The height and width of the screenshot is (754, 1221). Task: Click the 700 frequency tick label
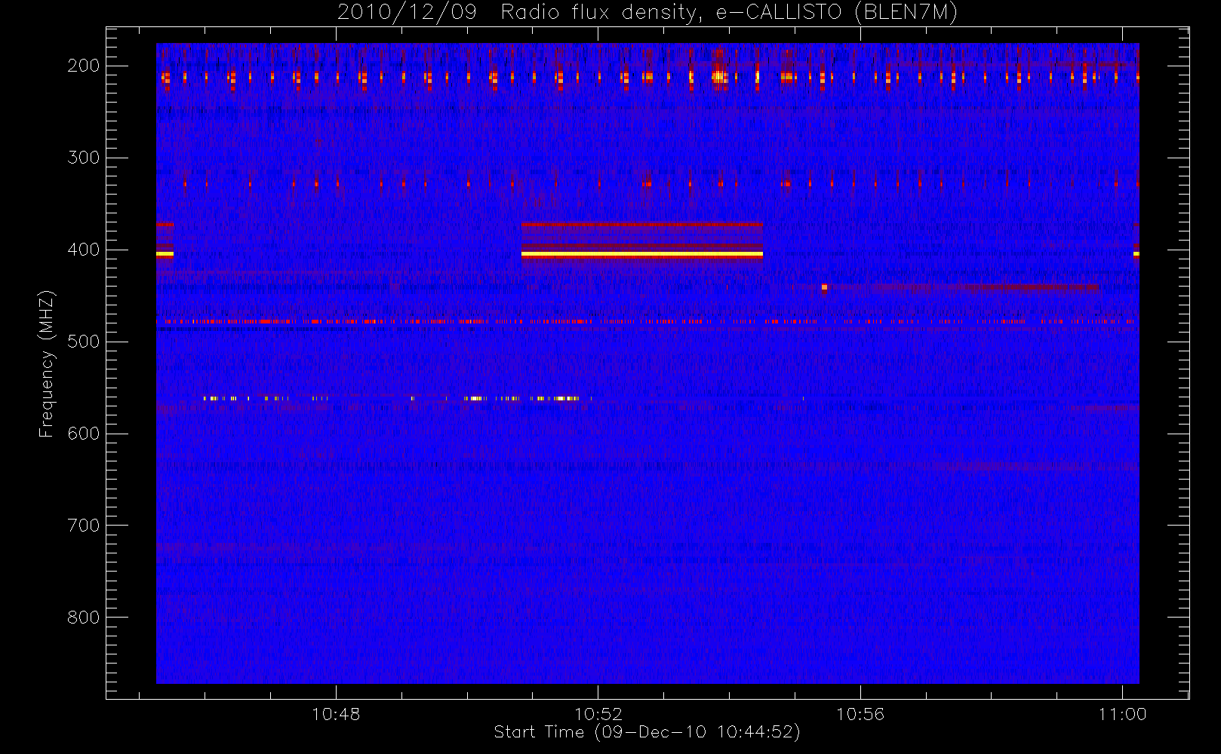(84, 526)
